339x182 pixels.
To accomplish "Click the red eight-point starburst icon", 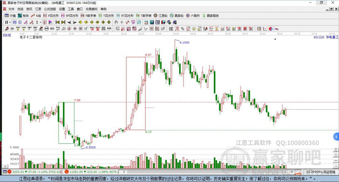I will tap(75, 29).
